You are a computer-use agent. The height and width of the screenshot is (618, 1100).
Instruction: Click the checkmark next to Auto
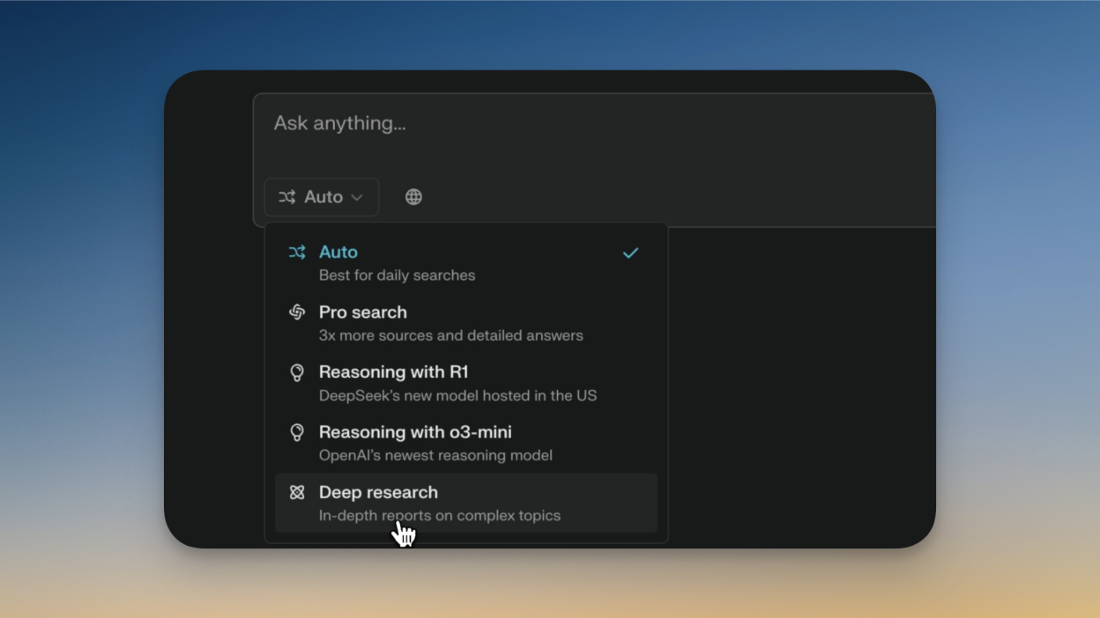630,253
